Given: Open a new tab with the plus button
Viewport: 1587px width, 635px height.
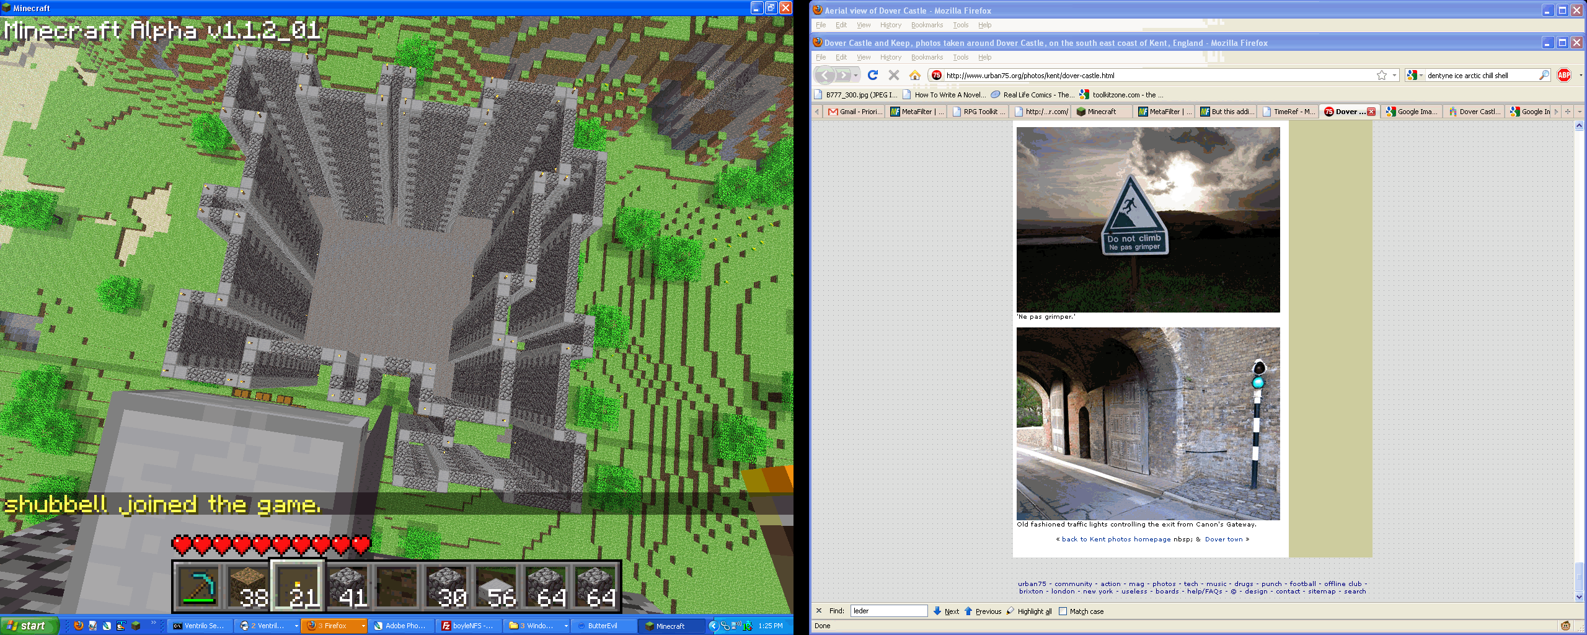Looking at the screenshot, I should coord(1568,112).
